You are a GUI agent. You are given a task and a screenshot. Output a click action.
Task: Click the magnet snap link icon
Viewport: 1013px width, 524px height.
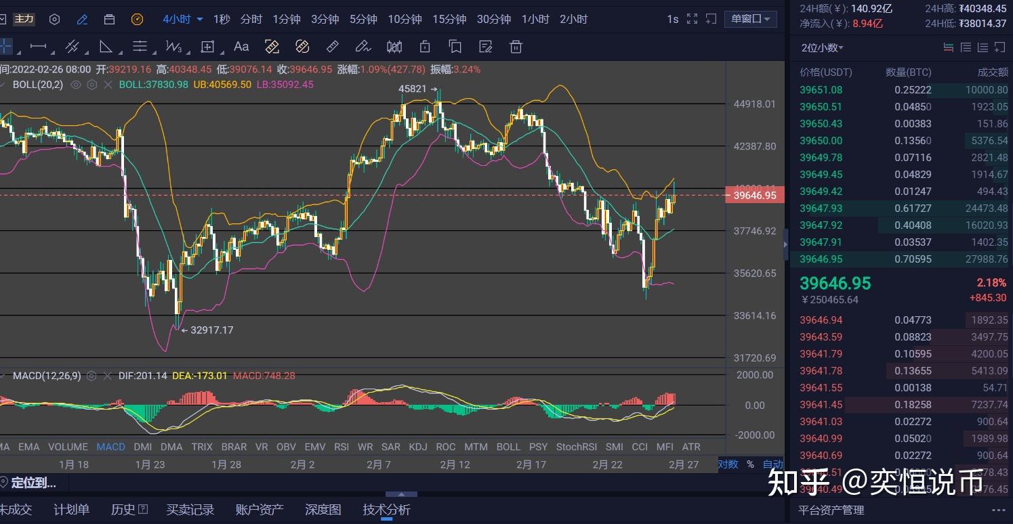click(x=302, y=47)
